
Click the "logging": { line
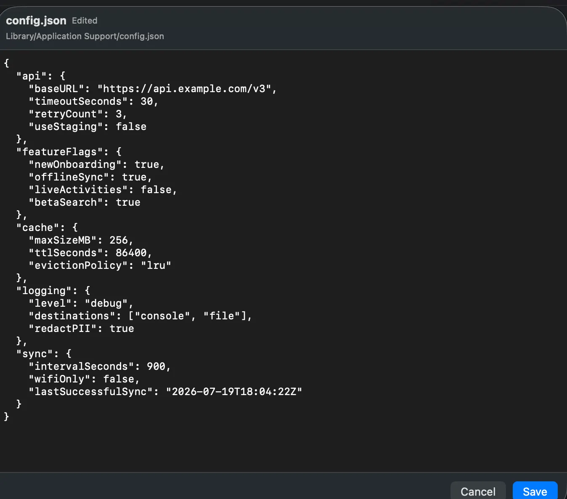pos(53,291)
